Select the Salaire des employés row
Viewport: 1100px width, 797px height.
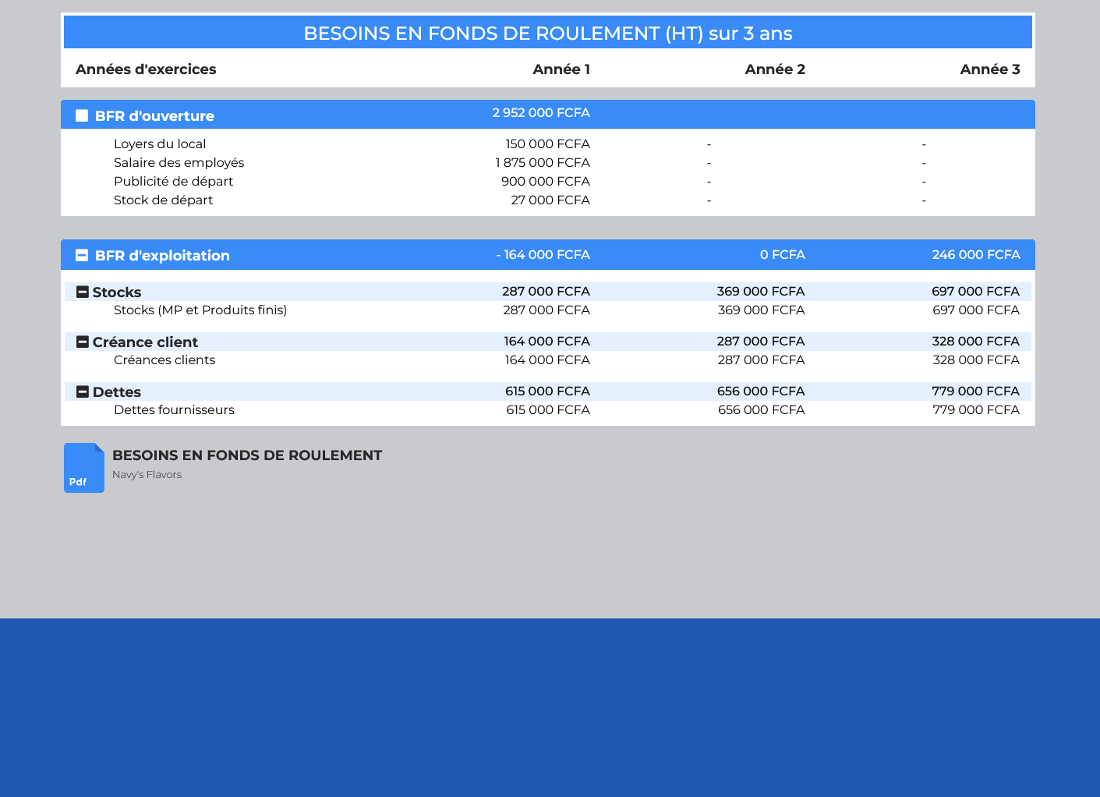tap(179, 163)
